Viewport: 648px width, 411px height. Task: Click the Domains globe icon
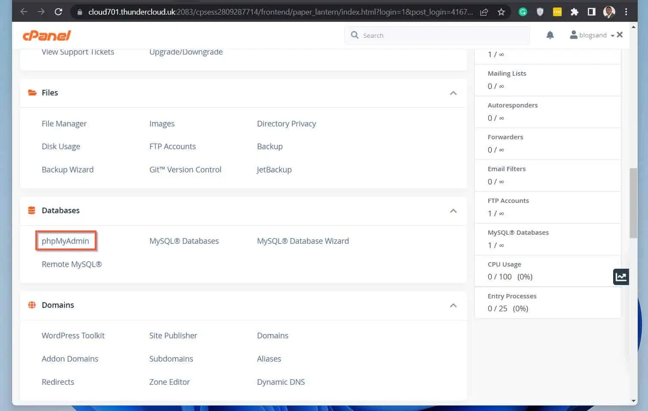pos(32,305)
